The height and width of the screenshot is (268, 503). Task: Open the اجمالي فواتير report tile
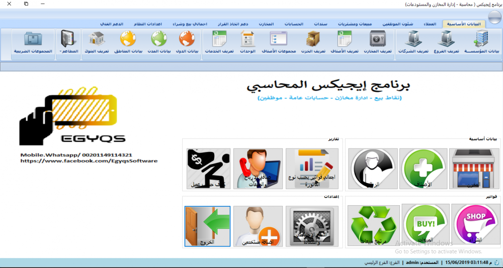tap(312, 169)
